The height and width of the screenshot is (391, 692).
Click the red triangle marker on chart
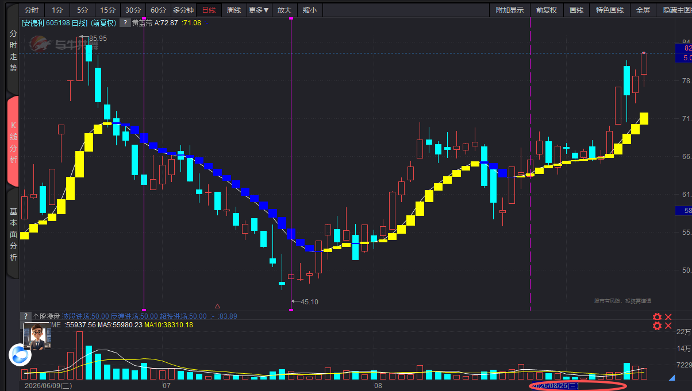[x=217, y=307]
